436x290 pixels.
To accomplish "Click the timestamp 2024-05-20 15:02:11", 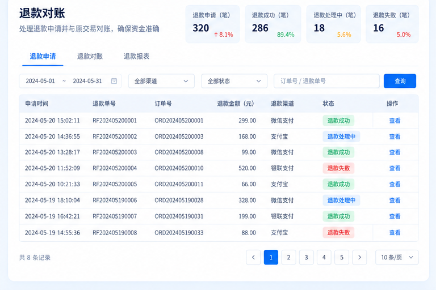I will [x=52, y=121].
